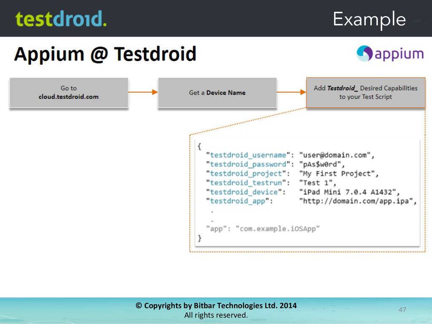Click the Appium logo
This screenshot has width=432, height=324.
(x=390, y=54)
